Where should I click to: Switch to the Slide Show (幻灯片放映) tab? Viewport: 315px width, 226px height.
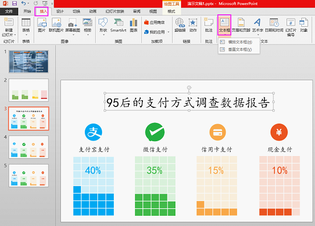point(114,11)
